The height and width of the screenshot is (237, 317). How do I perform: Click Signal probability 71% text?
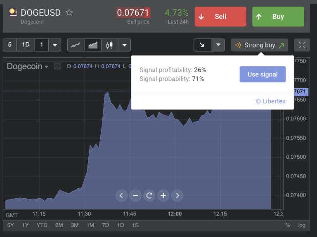[x=172, y=79]
